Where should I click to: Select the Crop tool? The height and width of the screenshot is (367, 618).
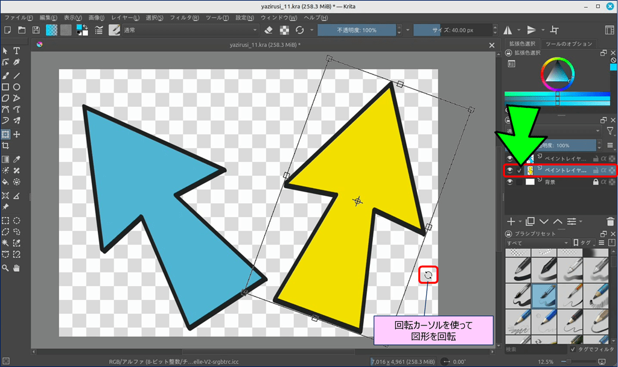coord(5,146)
